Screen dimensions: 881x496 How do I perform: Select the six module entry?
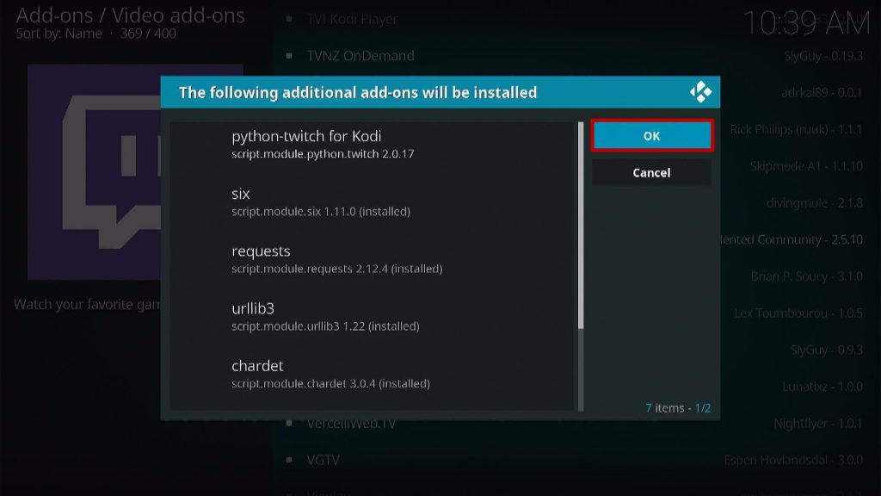(372, 201)
